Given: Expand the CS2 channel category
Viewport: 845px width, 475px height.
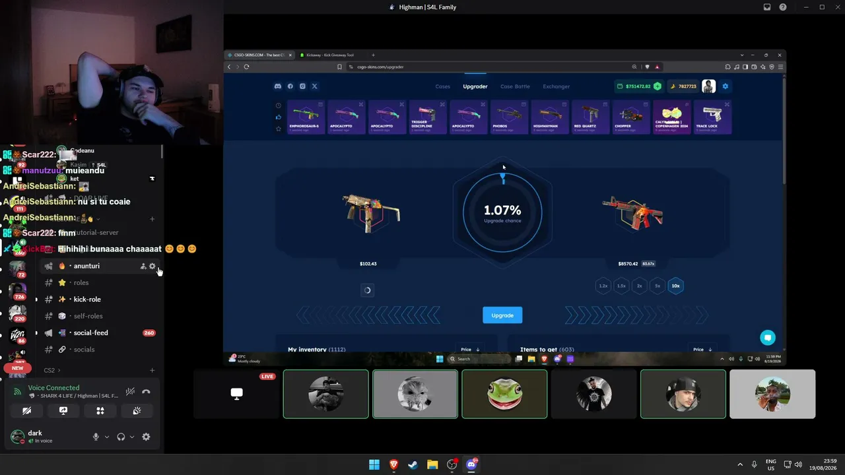Looking at the screenshot, I should 51,370.
